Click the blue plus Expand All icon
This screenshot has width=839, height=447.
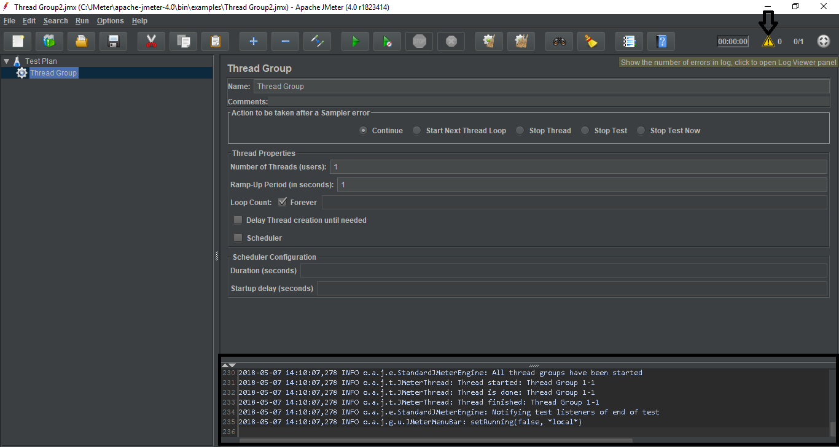click(253, 42)
